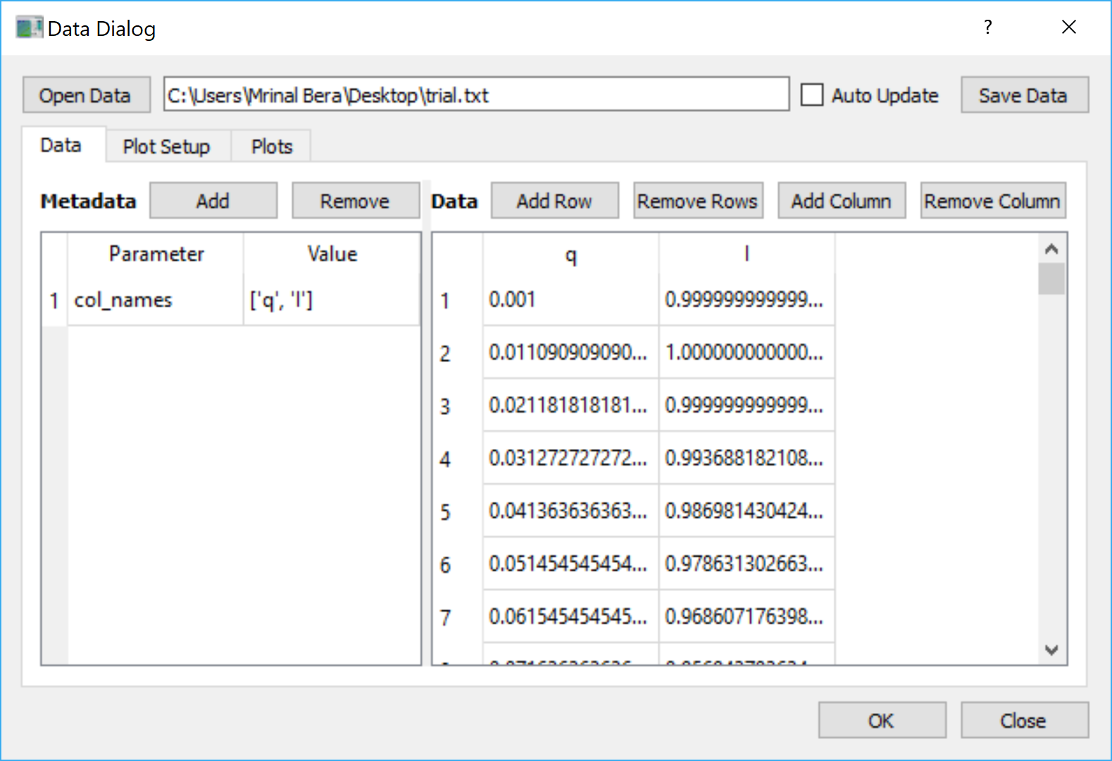Open the Plots tab

pyautogui.click(x=272, y=147)
